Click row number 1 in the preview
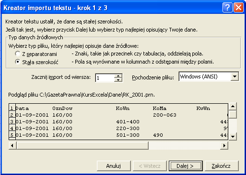Viewport: 246px width, 175px height. (x=12, y=109)
